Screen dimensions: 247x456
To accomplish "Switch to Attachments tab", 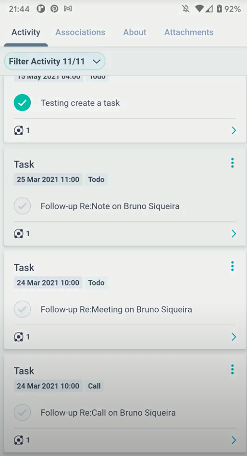I will pos(189,32).
